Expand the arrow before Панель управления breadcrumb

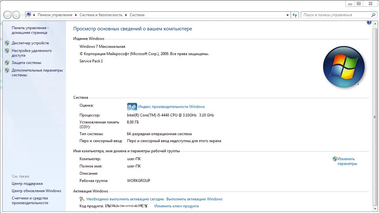coord(34,15)
